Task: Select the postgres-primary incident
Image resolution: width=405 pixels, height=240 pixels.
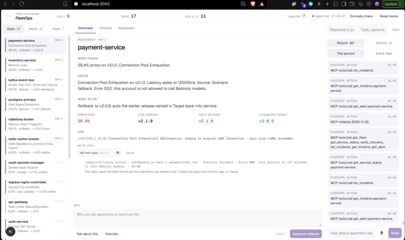Action: (35, 104)
